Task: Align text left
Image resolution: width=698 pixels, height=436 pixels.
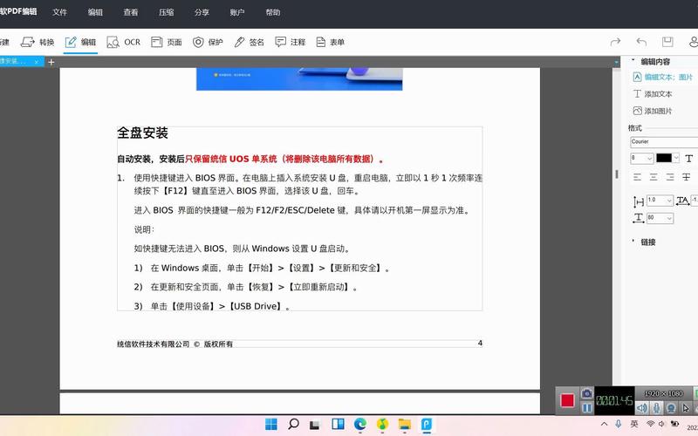Action: (638, 177)
